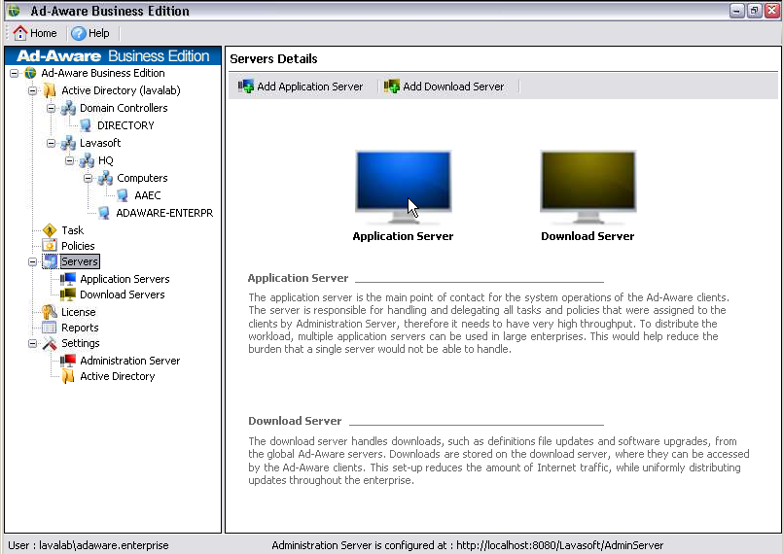Click the Download Servers olive monitor icon
The height and width of the screenshot is (554, 783).
(x=68, y=294)
